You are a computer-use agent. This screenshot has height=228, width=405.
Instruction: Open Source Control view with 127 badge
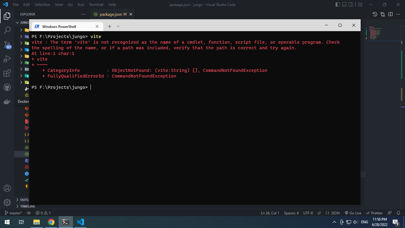(7, 45)
